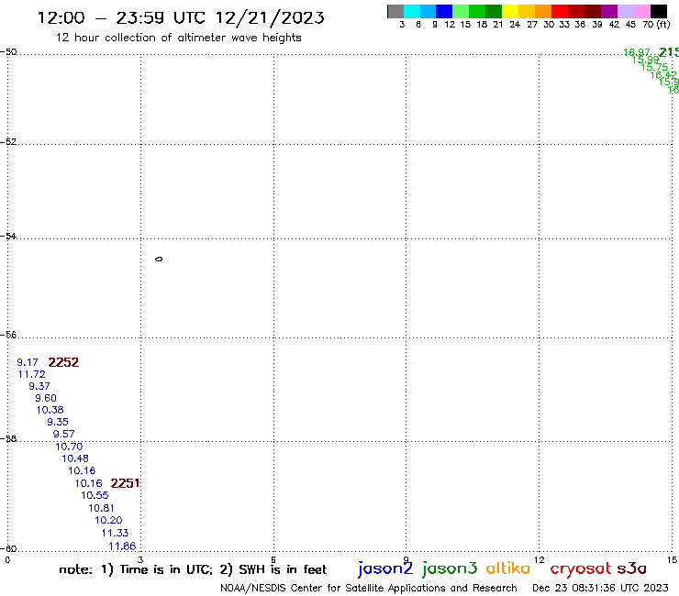Select the wave height value 10.55
The height and width of the screenshot is (596, 679).
[x=95, y=495]
